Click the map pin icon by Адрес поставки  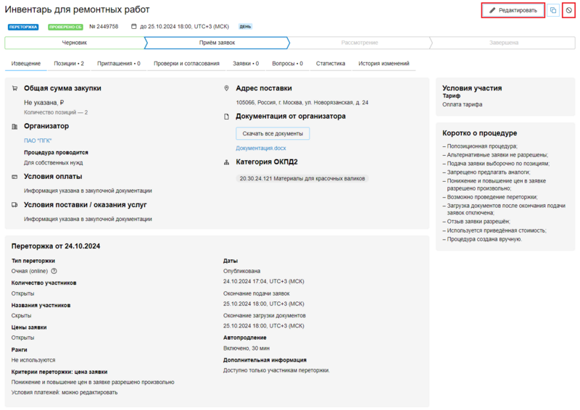pos(227,88)
